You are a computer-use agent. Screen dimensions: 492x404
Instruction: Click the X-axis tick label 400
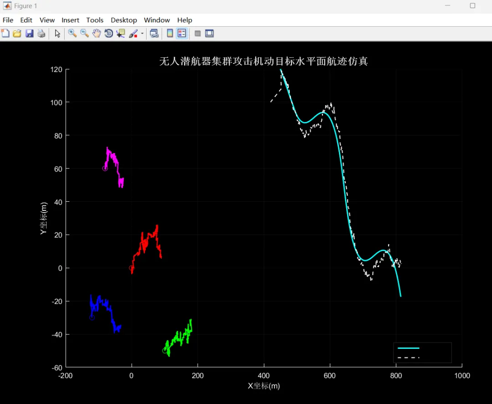pyautogui.click(x=264, y=376)
